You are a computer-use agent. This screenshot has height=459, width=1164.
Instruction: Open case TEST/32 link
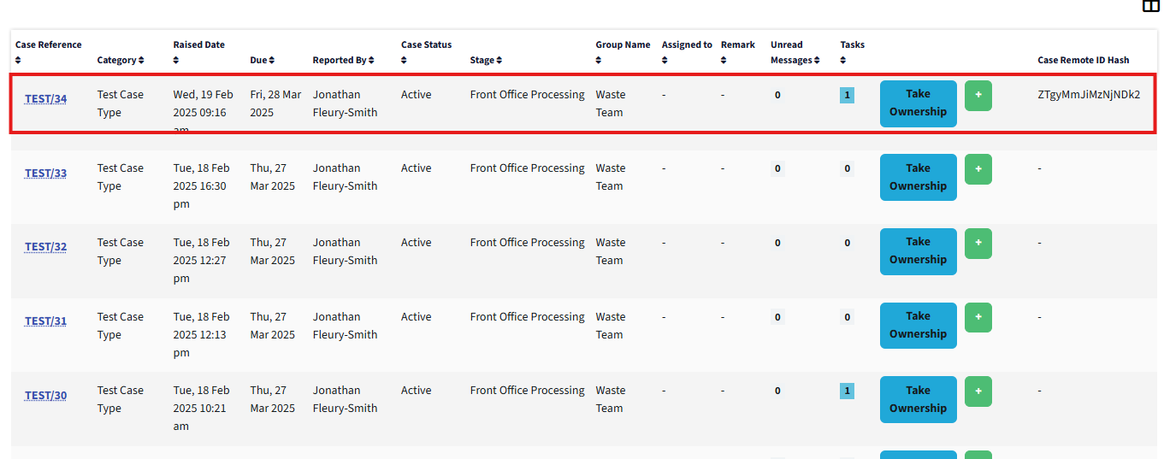tap(45, 247)
